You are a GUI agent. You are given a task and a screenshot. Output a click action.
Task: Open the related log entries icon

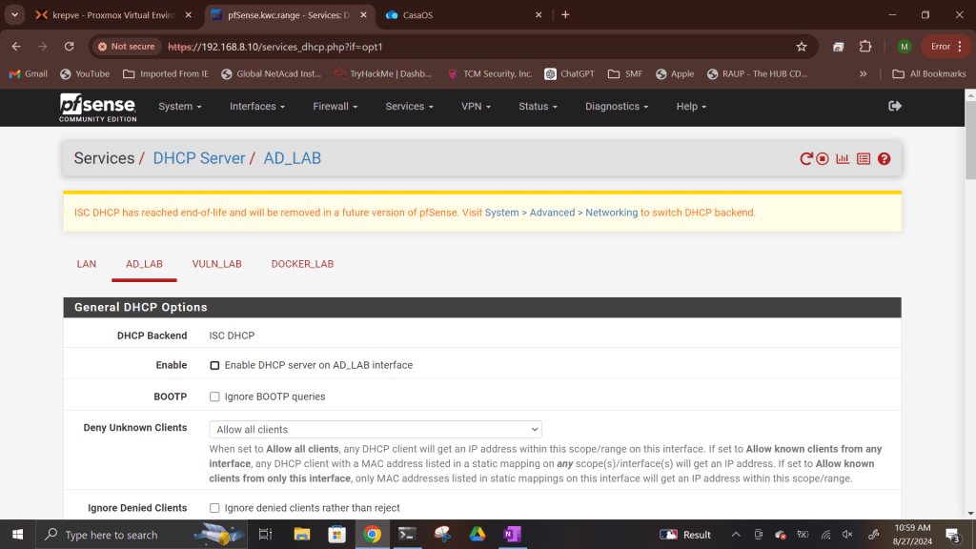tap(864, 159)
